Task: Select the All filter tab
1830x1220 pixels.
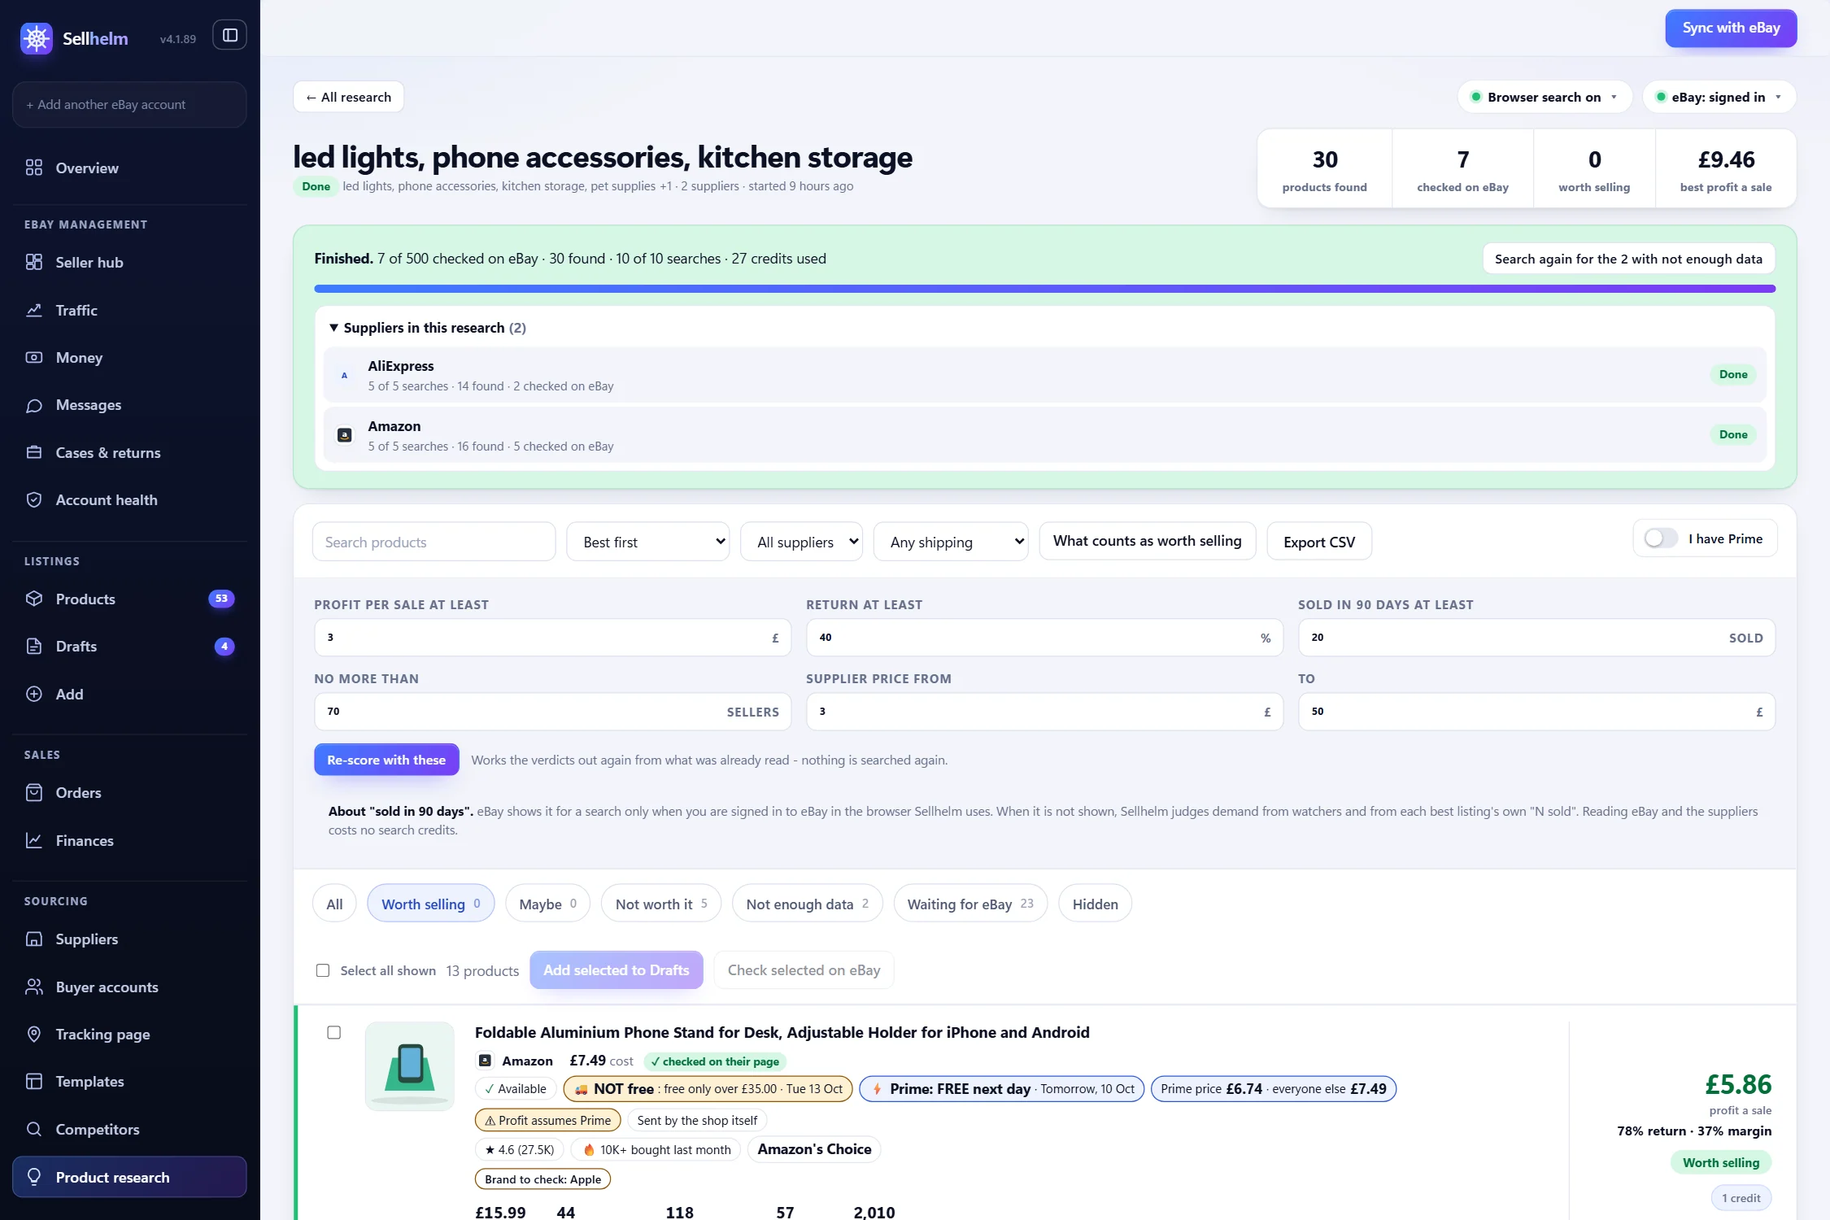Action: click(334, 904)
